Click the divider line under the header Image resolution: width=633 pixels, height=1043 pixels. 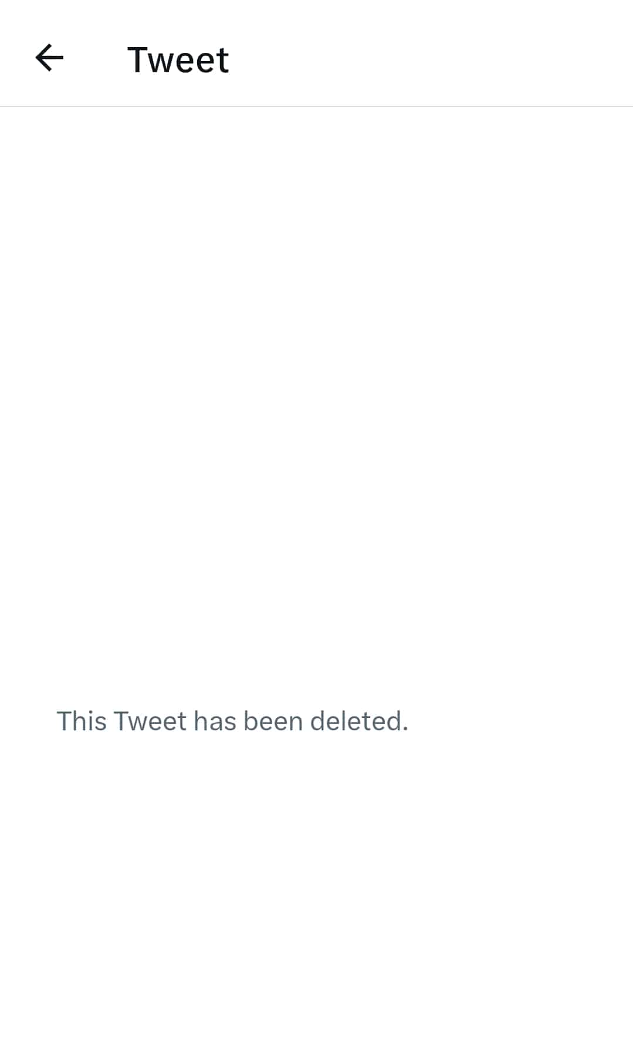[316, 106]
